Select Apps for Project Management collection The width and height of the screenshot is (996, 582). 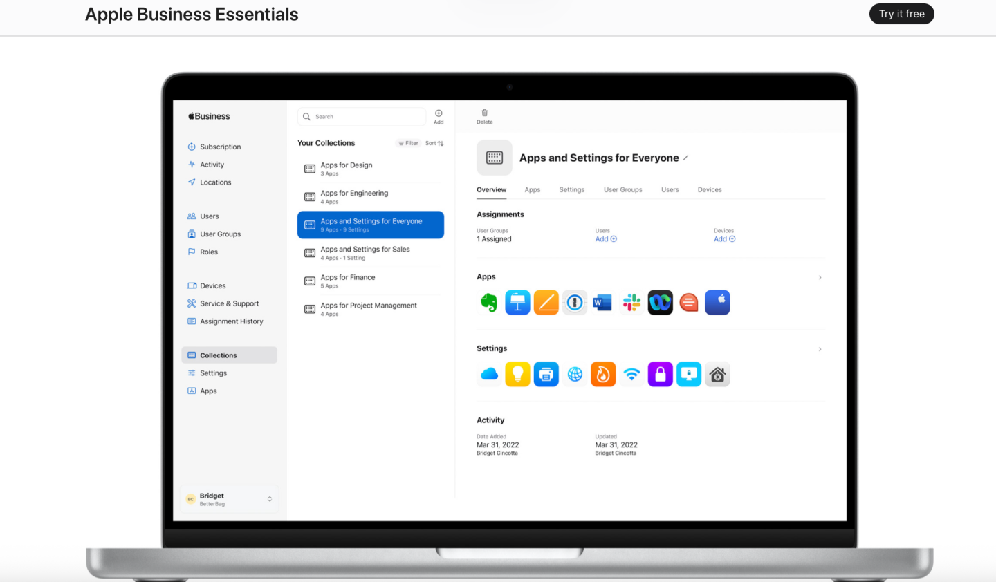tap(371, 309)
